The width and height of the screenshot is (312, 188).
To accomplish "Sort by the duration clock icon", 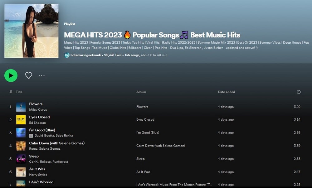I will [299, 92].
